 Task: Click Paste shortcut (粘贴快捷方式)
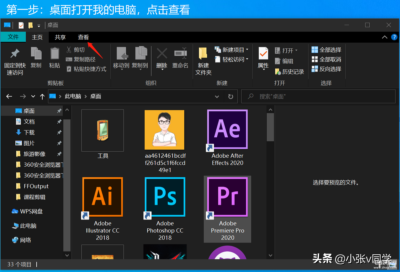pyautogui.click(x=86, y=69)
